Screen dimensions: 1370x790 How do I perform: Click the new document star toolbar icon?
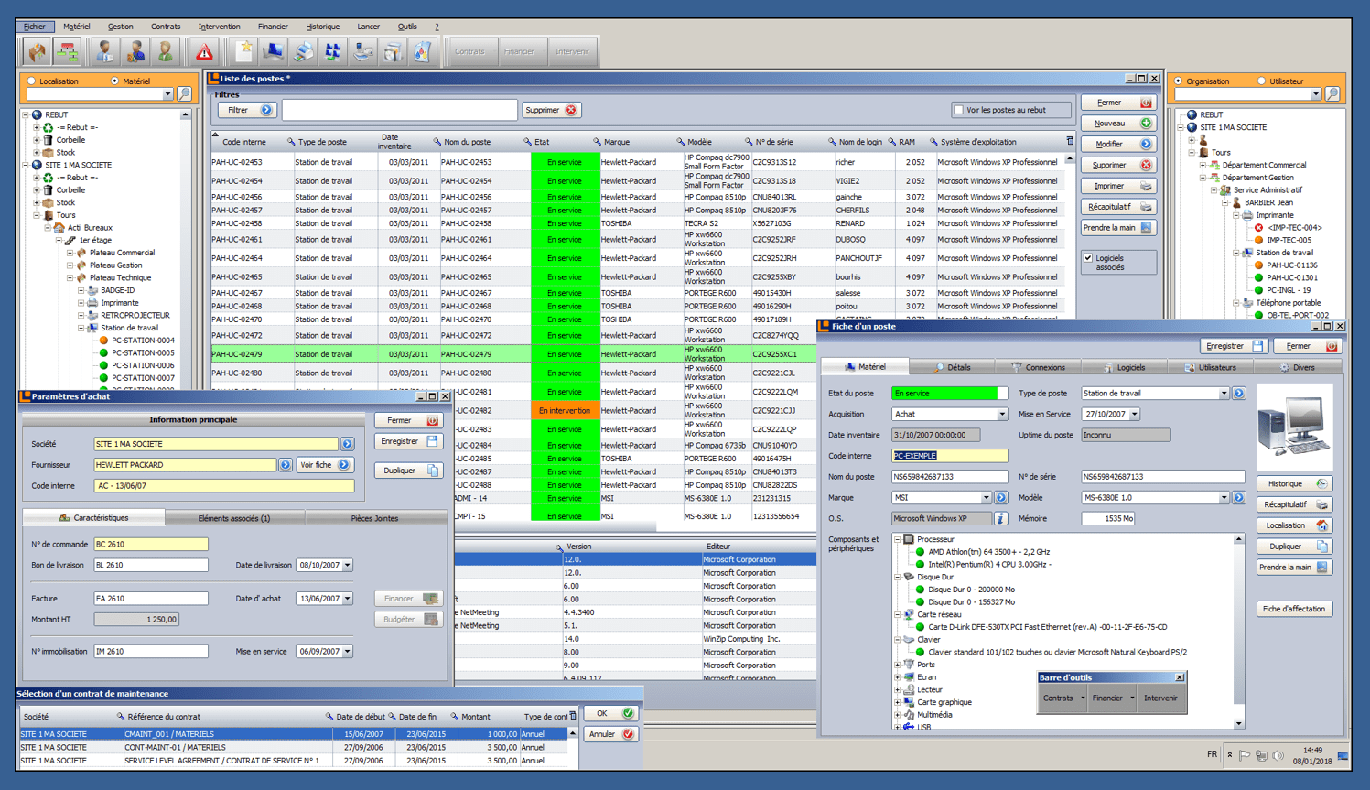243,53
